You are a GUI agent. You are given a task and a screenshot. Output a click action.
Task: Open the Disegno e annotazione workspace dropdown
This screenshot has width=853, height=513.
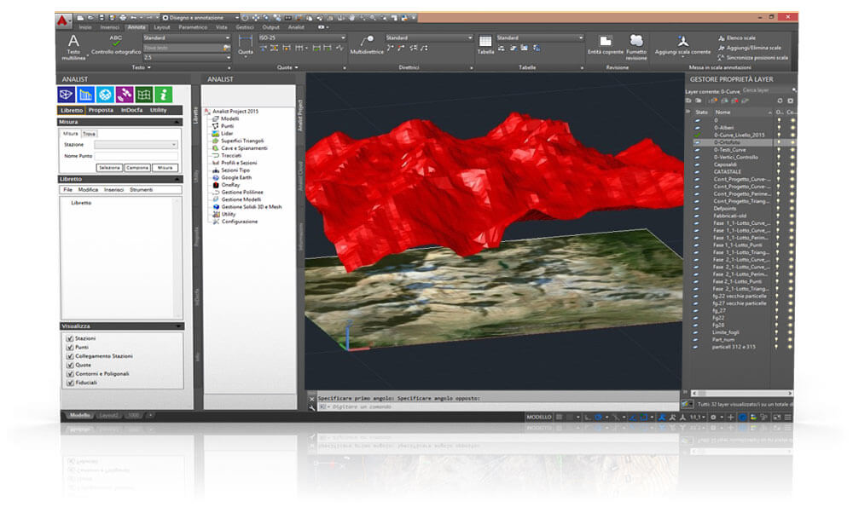pyautogui.click(x=200, y=18)
